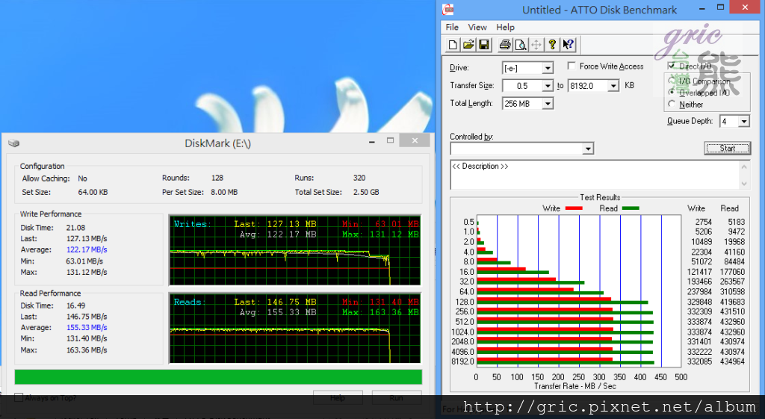Toggle Force Write Access checkbox
Viewport: 765px width, 419px height.
(x=572, y=66)
